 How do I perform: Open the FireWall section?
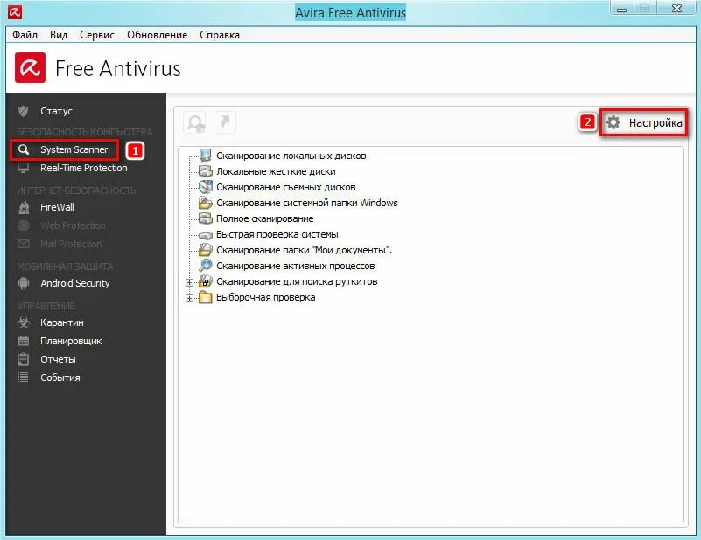[x=57, y=207]
